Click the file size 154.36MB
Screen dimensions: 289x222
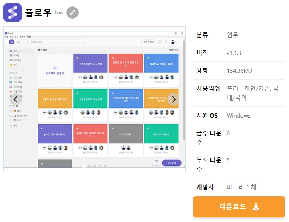(x=239, y=71)
